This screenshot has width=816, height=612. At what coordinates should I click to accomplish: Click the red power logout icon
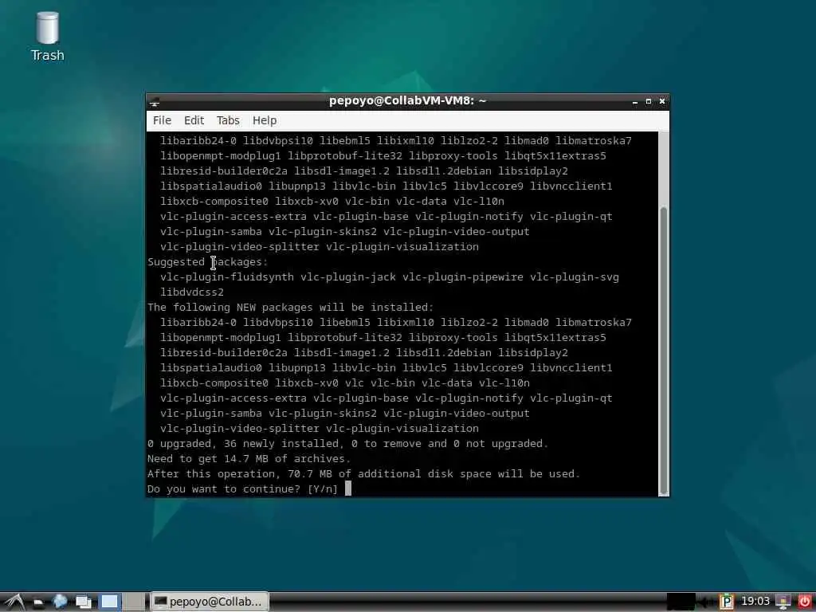pyautogui.click(x=805, y=602)
